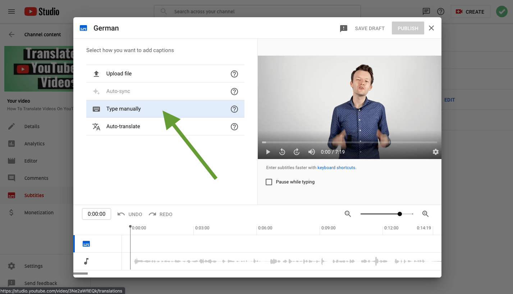Open the help icon next to Auto-translate
Viewport: 513px width, 294px height.
[234, 126]
